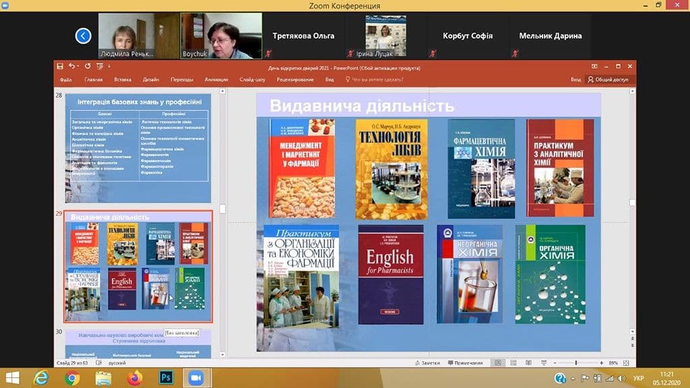Select the Ірина Луцак video tile
This screenshot has width=690, height=388.
385,36
